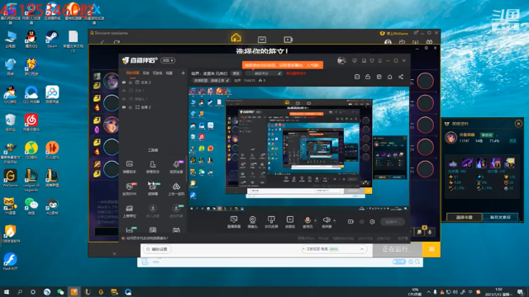
Task: Click the speaker volume icon in bottom toolbar
Action: tap(326, 220)
